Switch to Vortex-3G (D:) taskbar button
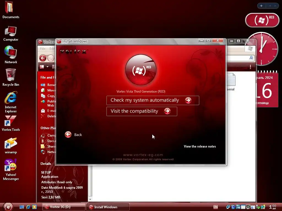The height and width of the screenshot is (211, 282). tap(64, 207)
